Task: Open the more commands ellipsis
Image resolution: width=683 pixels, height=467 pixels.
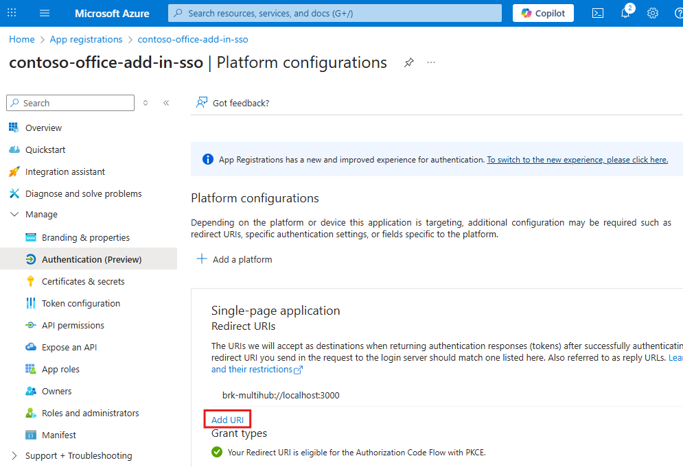Action: [431, 62]
